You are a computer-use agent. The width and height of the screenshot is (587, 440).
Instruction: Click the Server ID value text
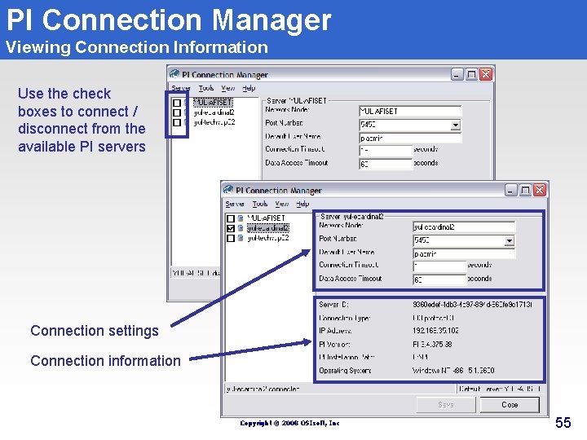coord(472,305)
